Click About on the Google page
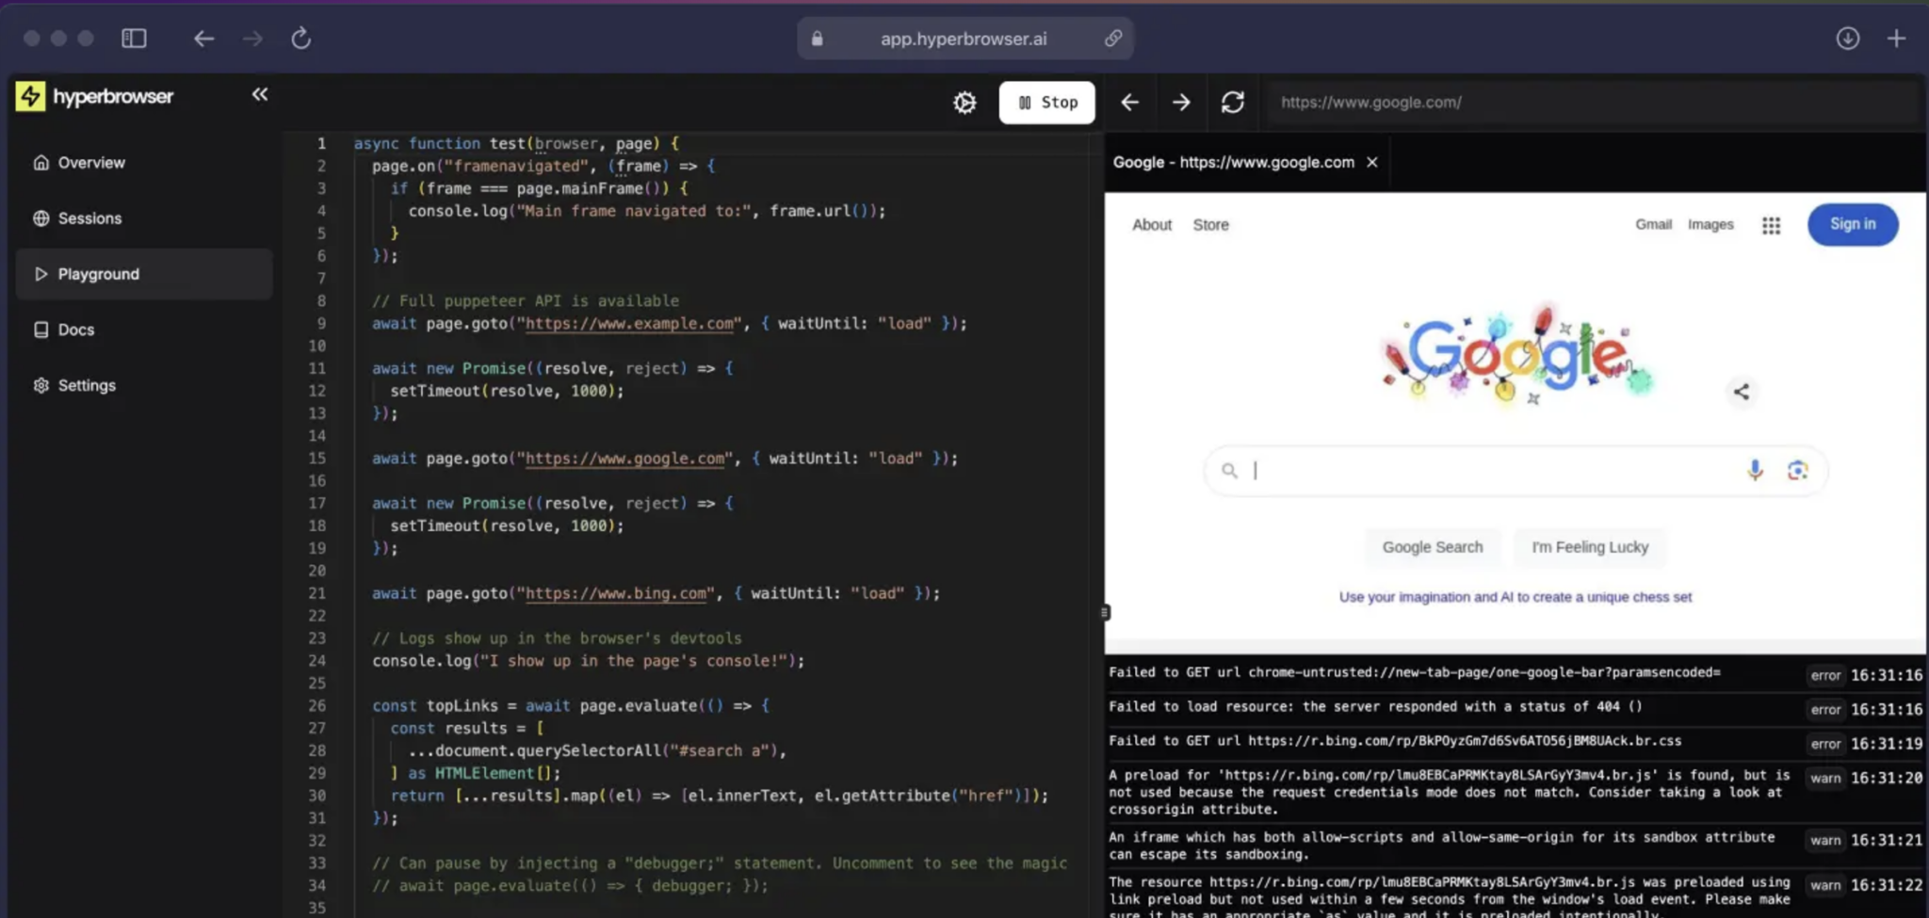This screenshot has height=918, width=1929. click(x=1151, y=225)
